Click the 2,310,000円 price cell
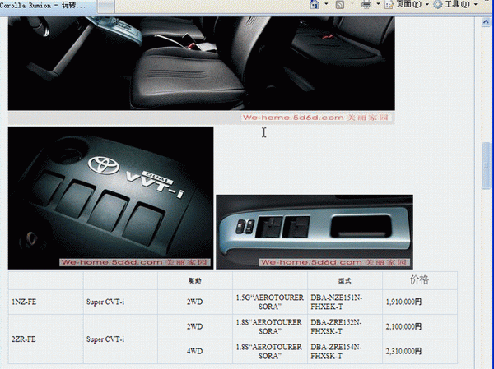The image size is (494, 369). coord(420,352)
